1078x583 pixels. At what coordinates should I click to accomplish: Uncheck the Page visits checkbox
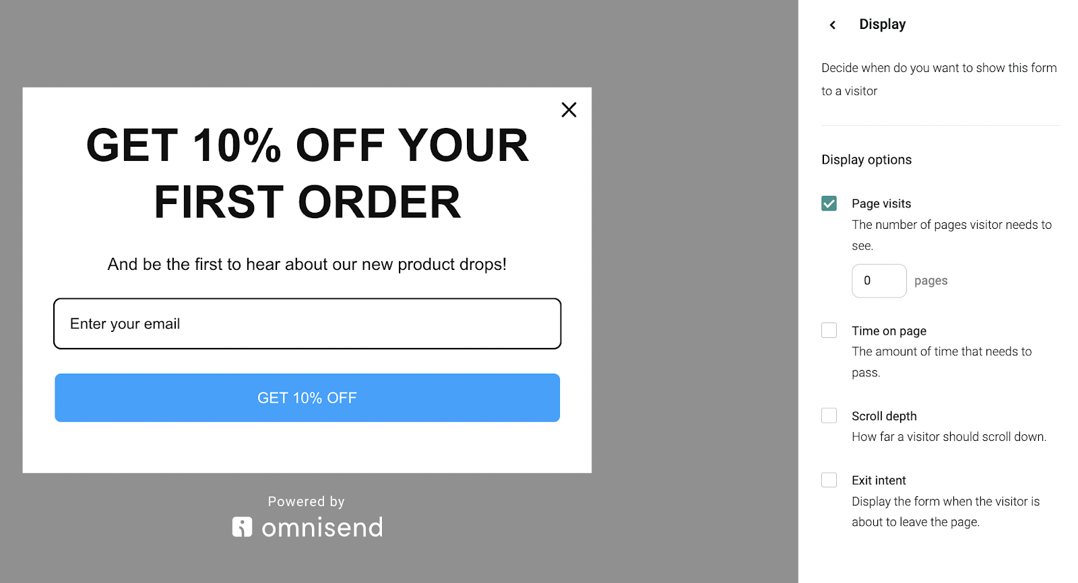click(829, 203)
